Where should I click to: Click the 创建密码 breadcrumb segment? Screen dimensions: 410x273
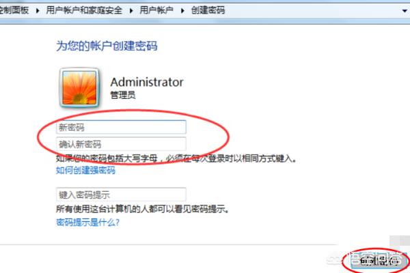point(208,10)
